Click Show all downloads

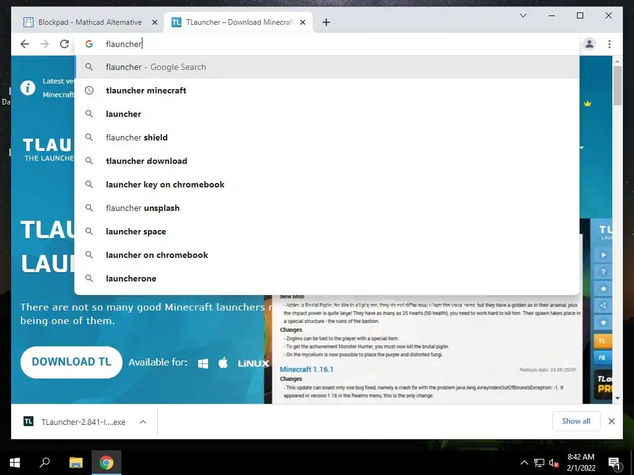point(576,421)
